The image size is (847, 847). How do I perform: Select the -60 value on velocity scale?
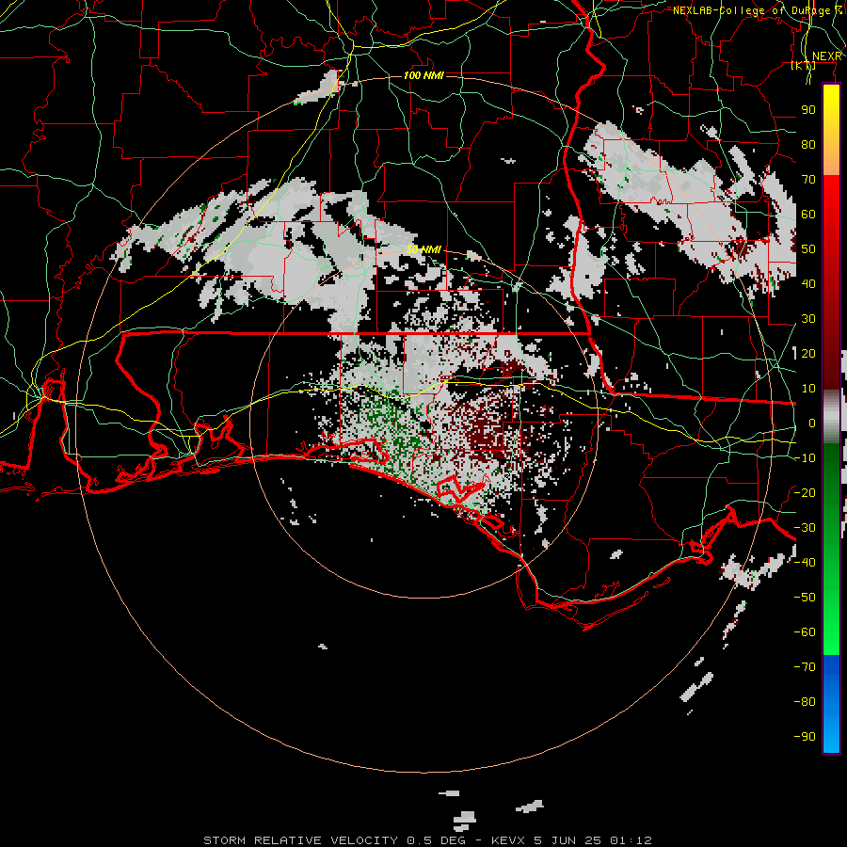click(x=805, y=632)
